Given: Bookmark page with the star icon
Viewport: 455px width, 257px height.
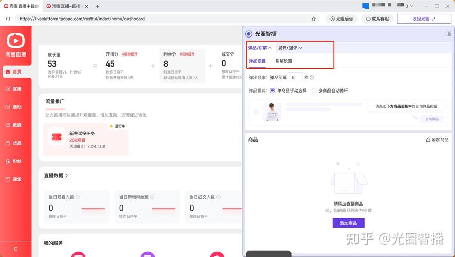Looking at the screenshot, I should click(x=314, y=19).
